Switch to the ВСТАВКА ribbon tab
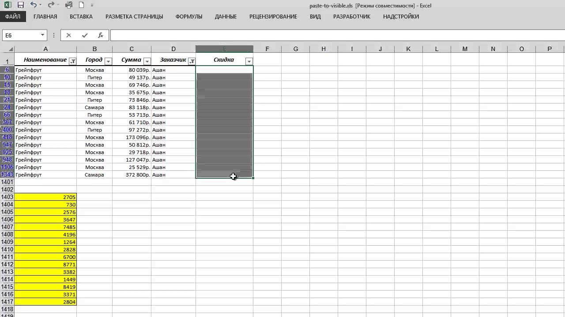Viewport: 565px width, 317px height. (x=81, y=17)
